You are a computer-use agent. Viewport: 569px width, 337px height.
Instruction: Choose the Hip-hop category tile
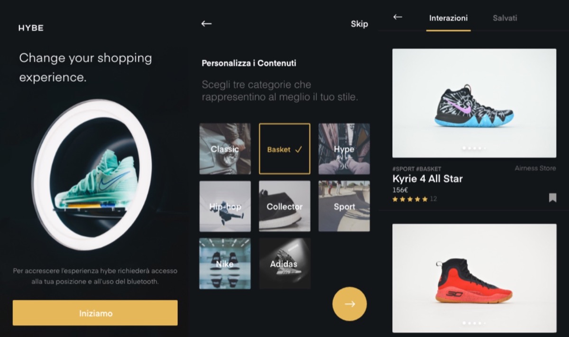(x=225, y=206)
